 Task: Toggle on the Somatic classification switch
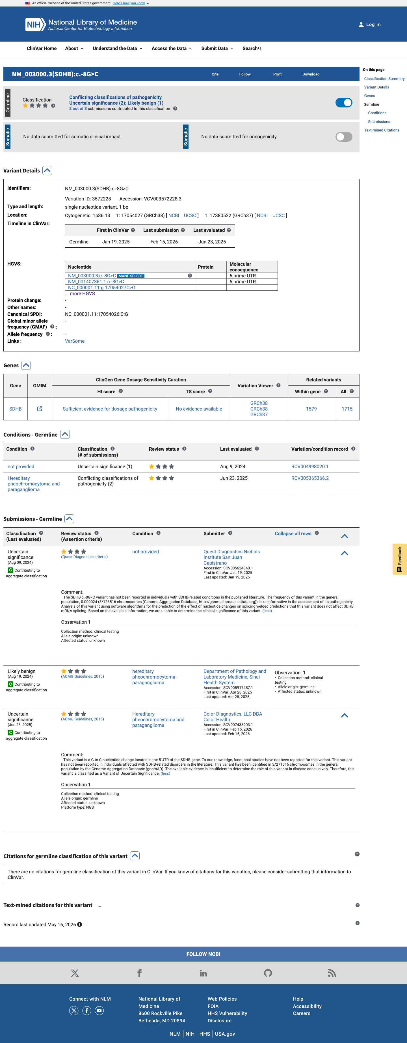click(344, 137)
